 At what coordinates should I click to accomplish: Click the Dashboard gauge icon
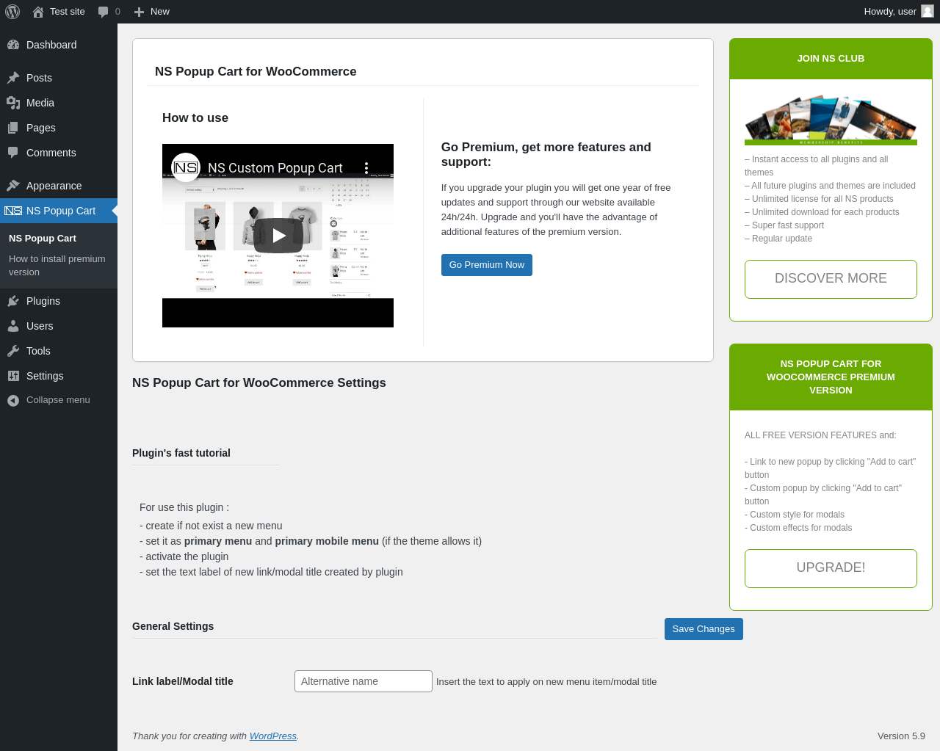(13, 45)
